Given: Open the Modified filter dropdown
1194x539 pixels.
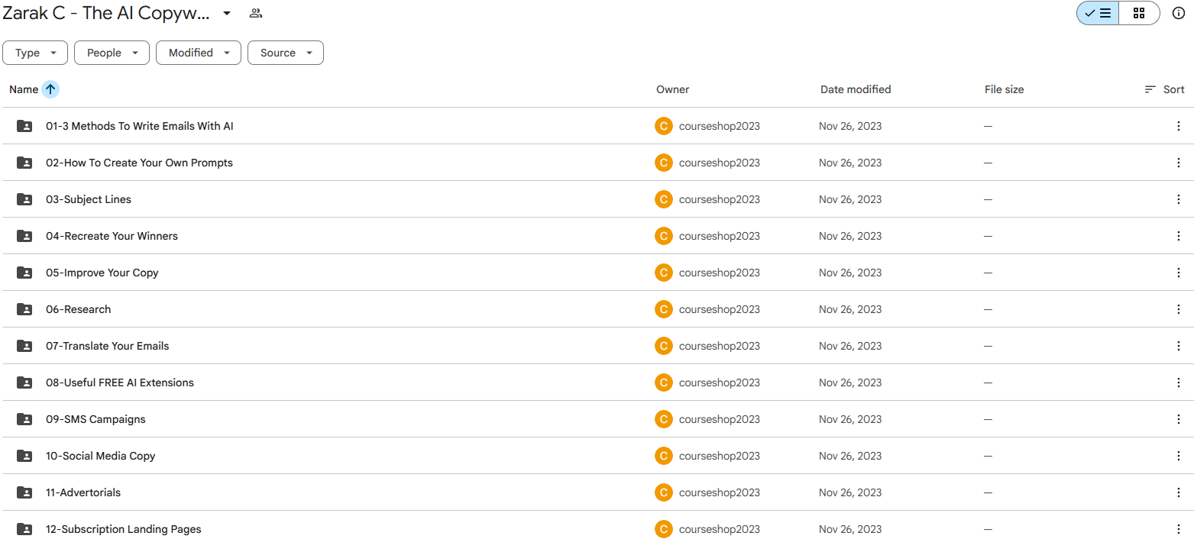Looking at the screenshot, I should click(199, 53).
